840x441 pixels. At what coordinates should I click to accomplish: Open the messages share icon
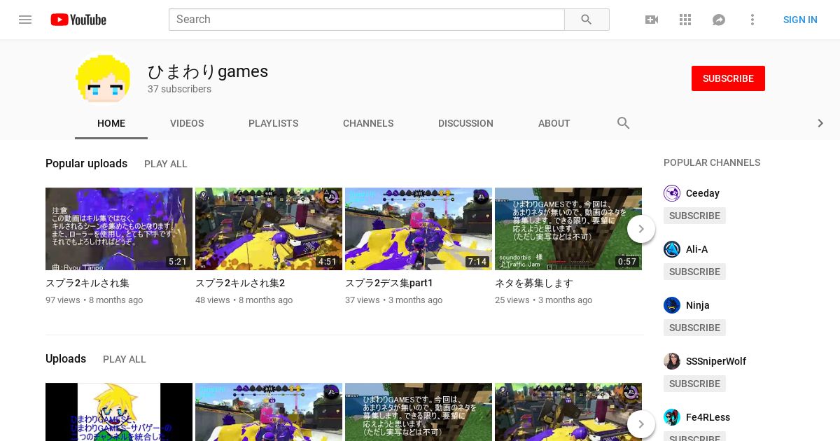[719, 20]
